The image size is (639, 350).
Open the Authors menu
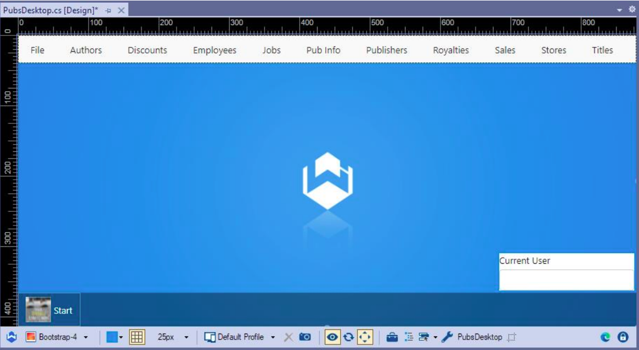click(x=86, y=50)
